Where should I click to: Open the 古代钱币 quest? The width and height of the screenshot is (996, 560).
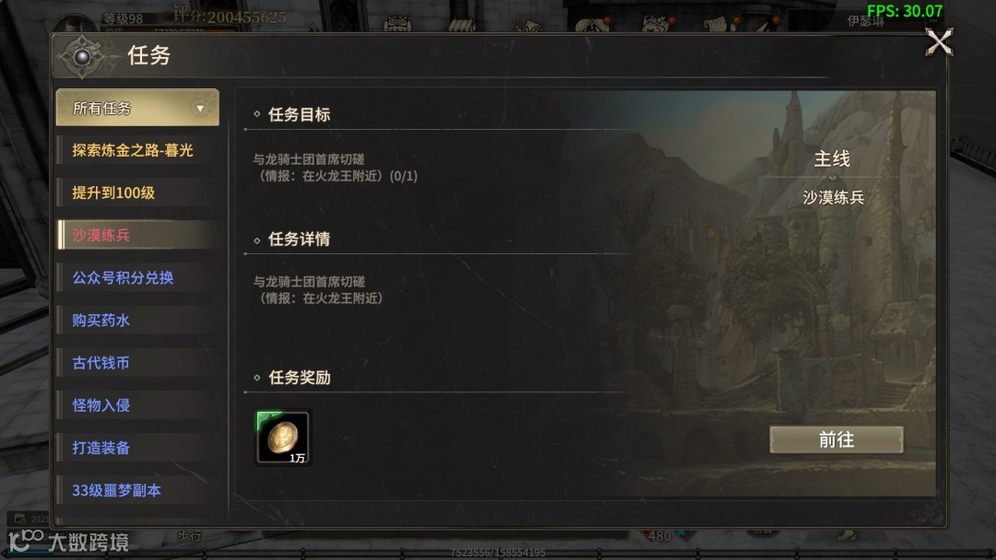[x=101, y=363]
